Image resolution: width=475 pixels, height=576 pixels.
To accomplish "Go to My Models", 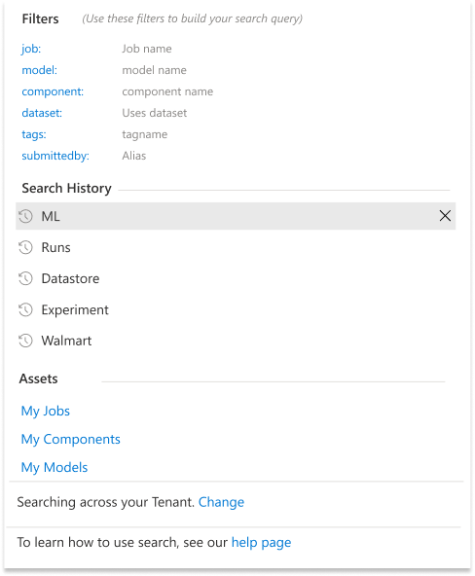I will pyautogui.click(x=55, y=468).
